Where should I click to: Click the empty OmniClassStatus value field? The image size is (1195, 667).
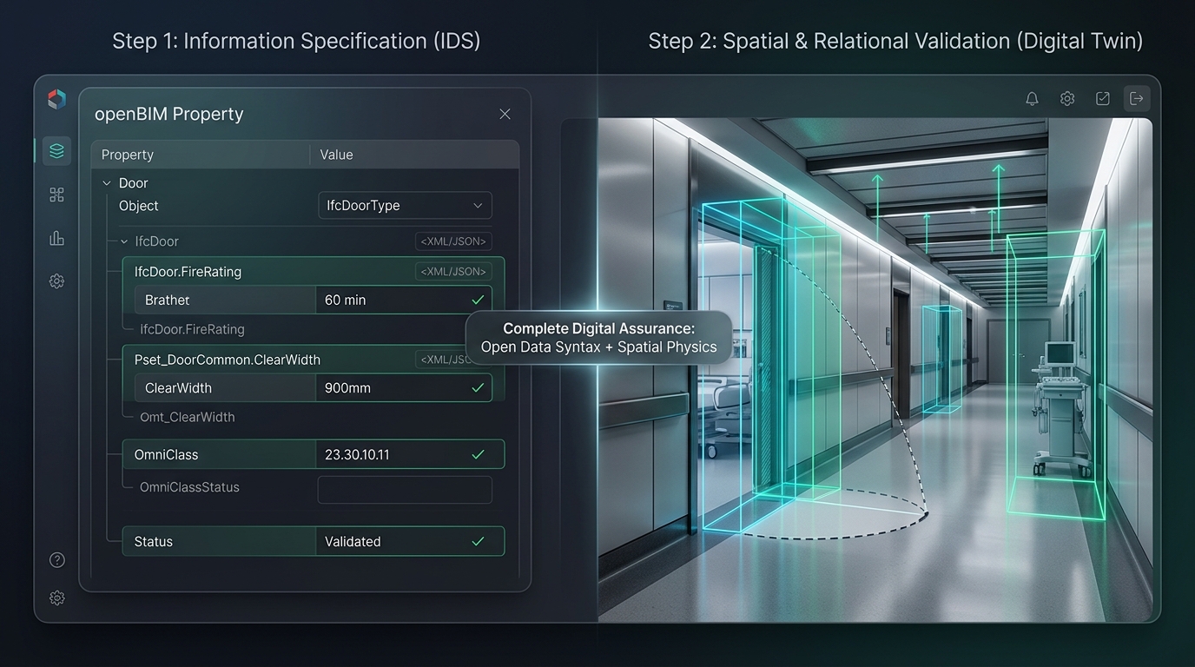[x=405, y=490]
